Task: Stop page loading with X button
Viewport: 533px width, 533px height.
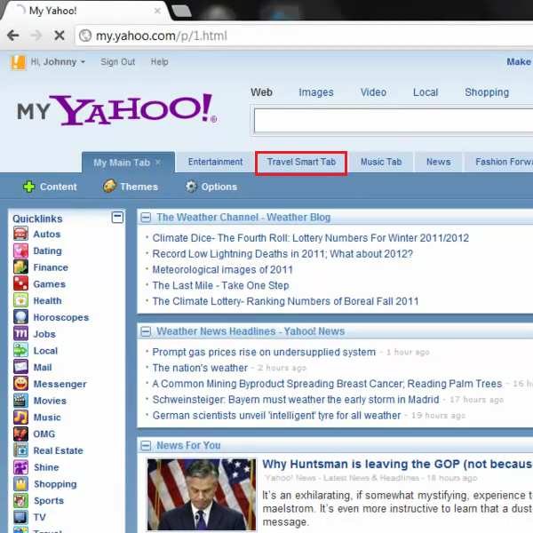Action: pos(60,35)
